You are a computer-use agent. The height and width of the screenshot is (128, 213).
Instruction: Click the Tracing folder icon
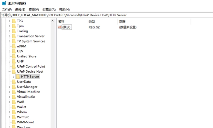pyautogui.click(x=14, y=31)
